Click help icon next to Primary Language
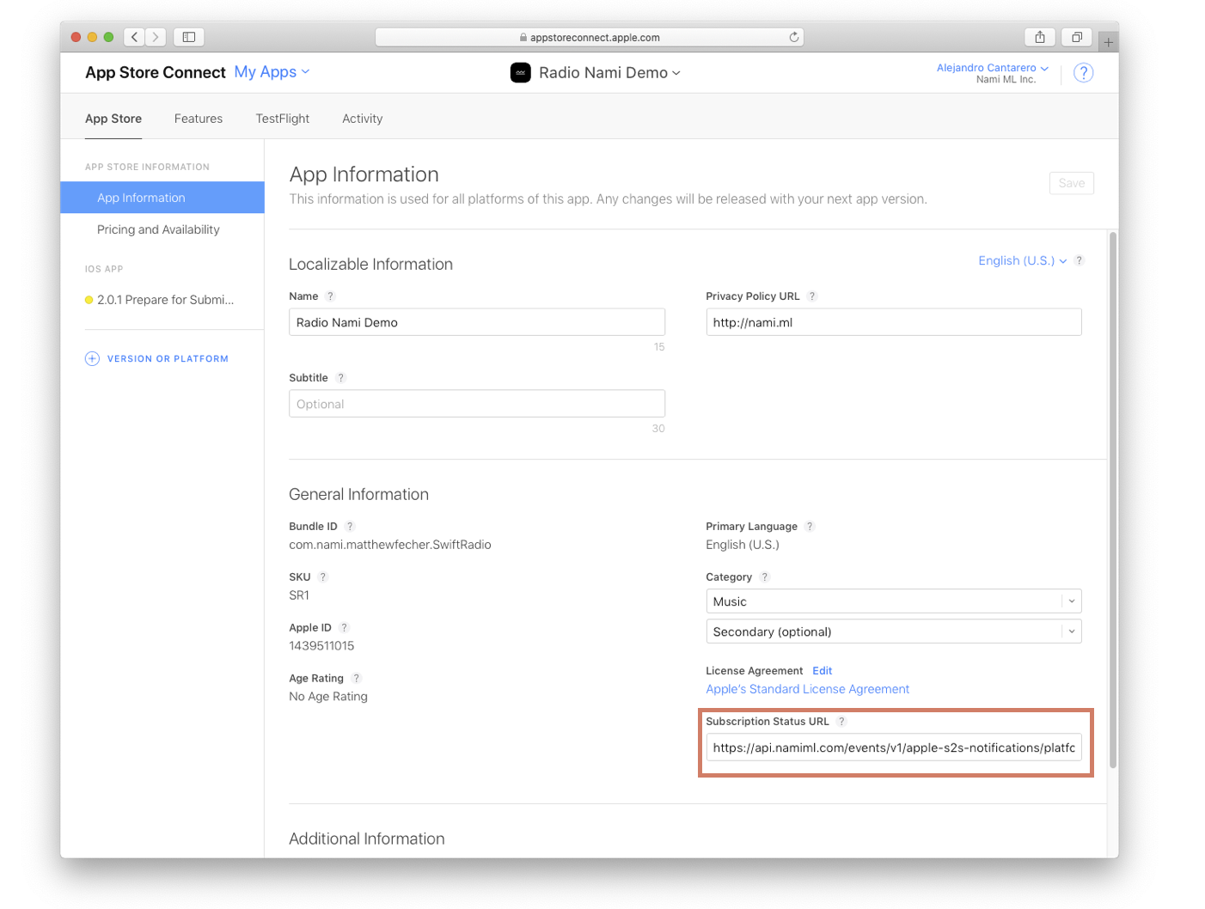This screenshot has width=1205, height=909. [810, 527]
